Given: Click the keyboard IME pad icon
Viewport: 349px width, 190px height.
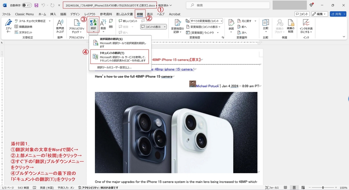Looking at the screenshot, I should coord(111,27).
